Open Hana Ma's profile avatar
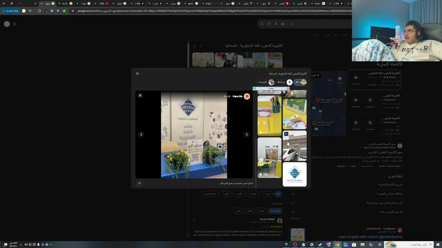 247,96
